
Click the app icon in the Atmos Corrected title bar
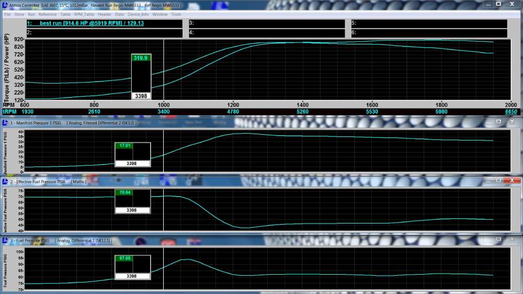click(5, 5)
